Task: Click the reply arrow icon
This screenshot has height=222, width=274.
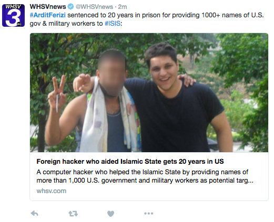Action: pyautogui.click(x=34, y=214)
